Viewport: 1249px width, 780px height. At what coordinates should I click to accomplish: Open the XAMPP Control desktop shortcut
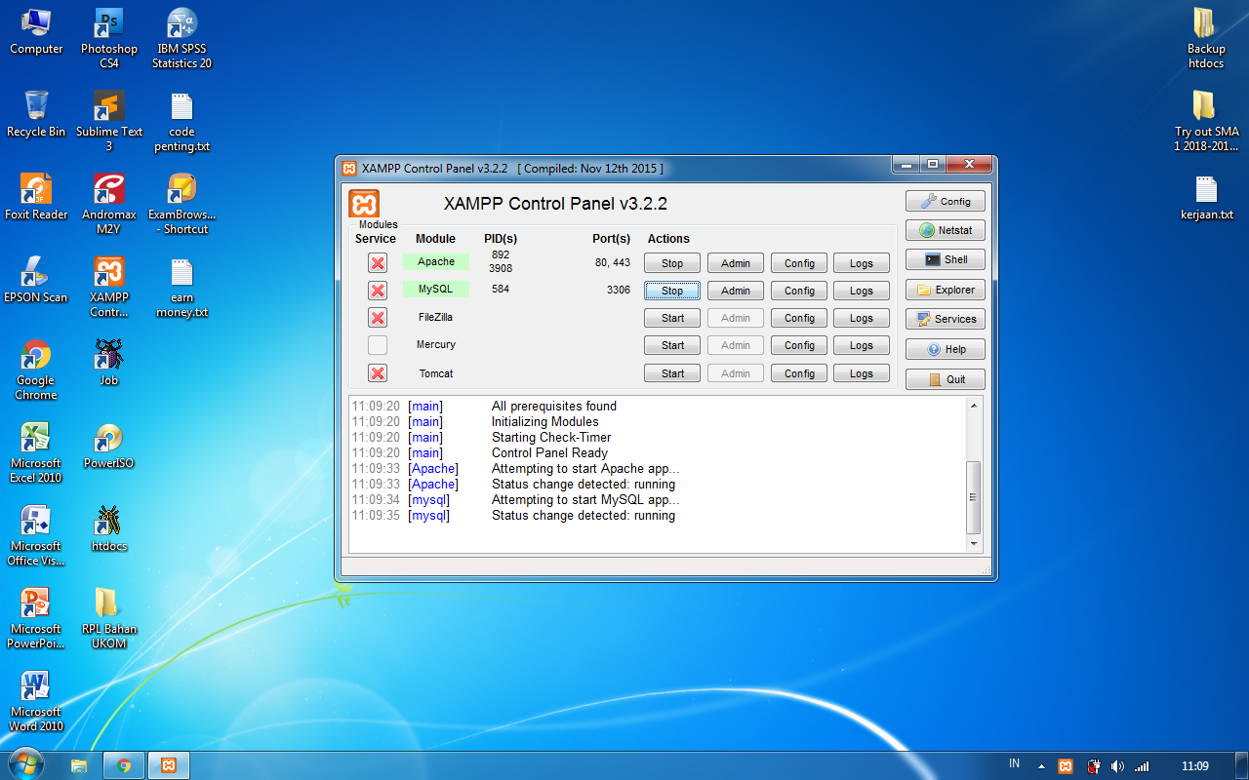click(108, 273)
